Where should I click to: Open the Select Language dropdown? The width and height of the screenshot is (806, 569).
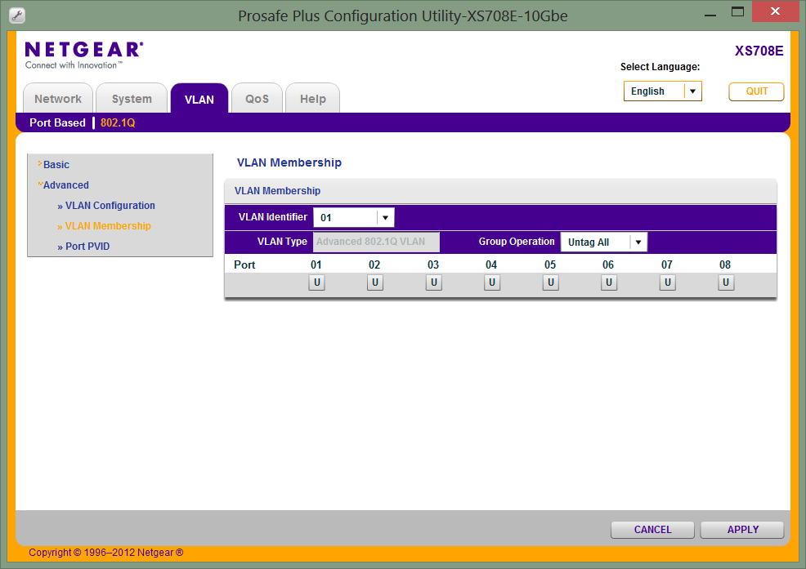pyautogui.click(x=663, y=91)
